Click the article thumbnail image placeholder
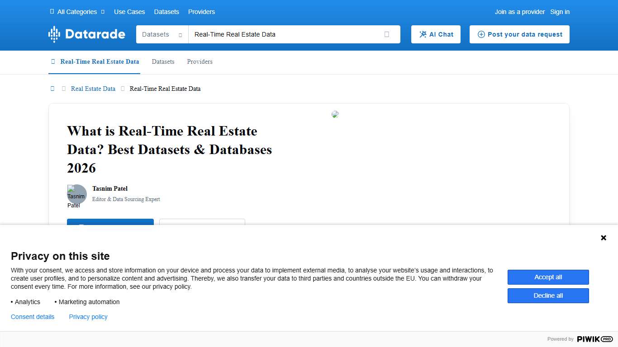Viewport: 618px width, 347px height. 335,114
